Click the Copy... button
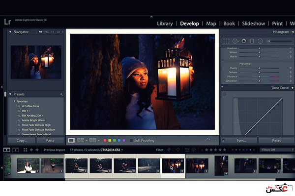Image resolution: width=295 pixels, height=196 pixels. (x=22, y=141)
